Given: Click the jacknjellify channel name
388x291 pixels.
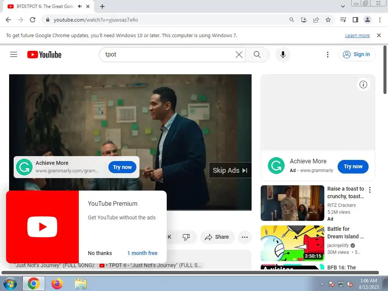Looking at the screenshot, I should 338,245.
